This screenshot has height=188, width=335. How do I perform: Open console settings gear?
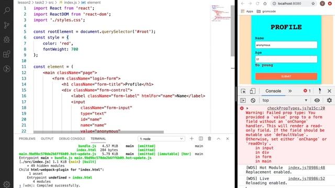(329, 100)
